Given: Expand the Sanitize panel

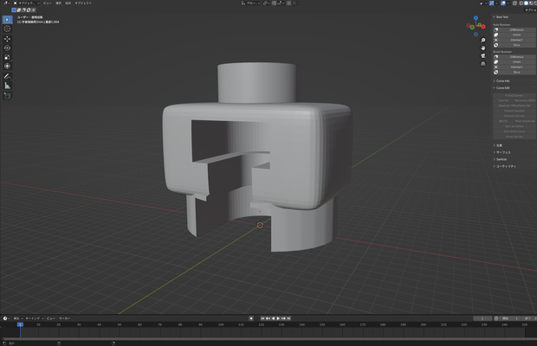Looking at the screenshot, I should (x=501, y=159).
